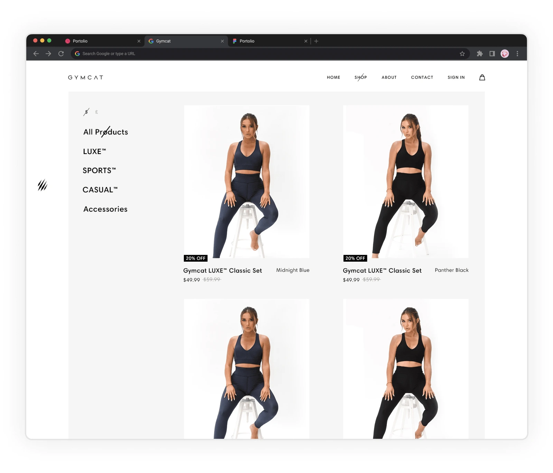
Task: Filter by SPORTS category
Action: pos(99,170)
